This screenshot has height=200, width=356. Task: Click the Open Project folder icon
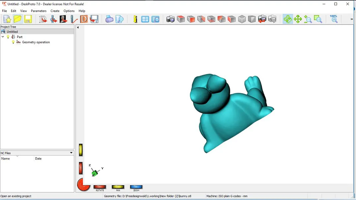click(x=18, y=19)
